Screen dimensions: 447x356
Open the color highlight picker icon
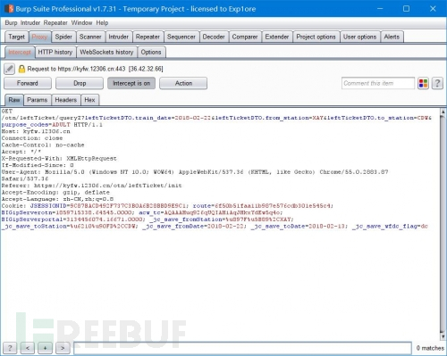pyautogui.click(x=423, y=83)
